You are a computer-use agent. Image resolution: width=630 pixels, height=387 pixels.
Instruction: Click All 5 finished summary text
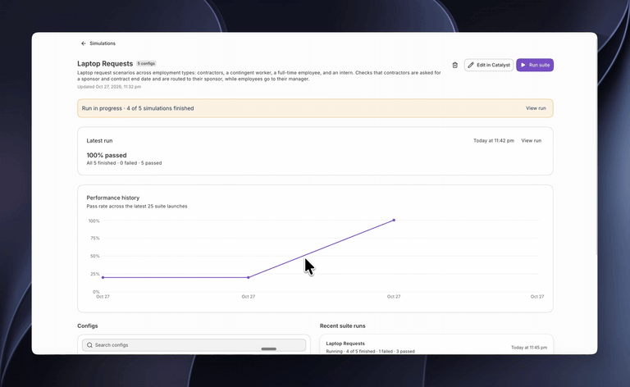click(124, 163)
